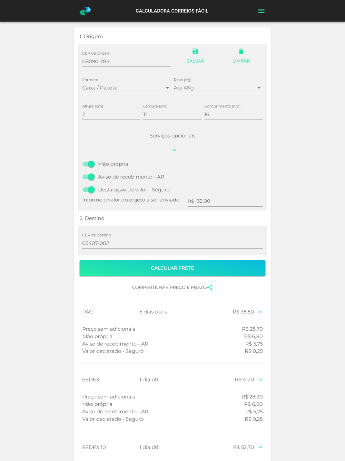Click the share icon beside Compartilhar
Viewport: 345px width, 461px height.
click(x=210, y=287)
